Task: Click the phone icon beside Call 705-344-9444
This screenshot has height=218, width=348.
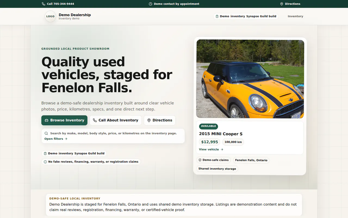Action: point(43,4)
